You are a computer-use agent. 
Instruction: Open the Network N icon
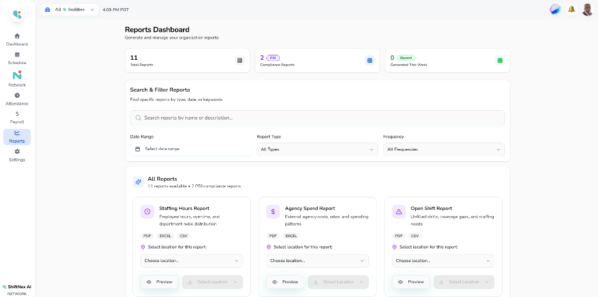pos(17,75)
